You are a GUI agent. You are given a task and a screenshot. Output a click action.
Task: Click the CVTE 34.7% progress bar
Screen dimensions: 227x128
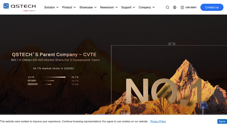click(x=54, y=77)
